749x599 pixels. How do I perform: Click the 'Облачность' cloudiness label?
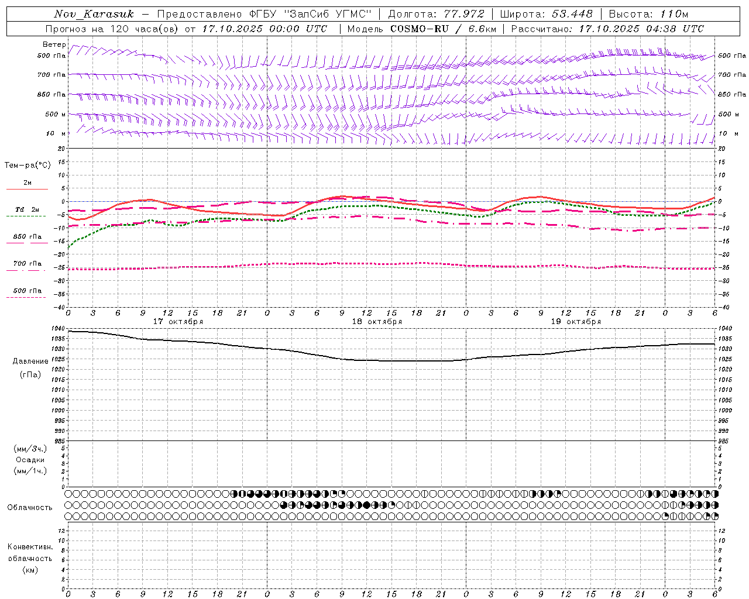30,508
